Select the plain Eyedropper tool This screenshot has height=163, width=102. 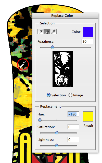tap(41, 32)
